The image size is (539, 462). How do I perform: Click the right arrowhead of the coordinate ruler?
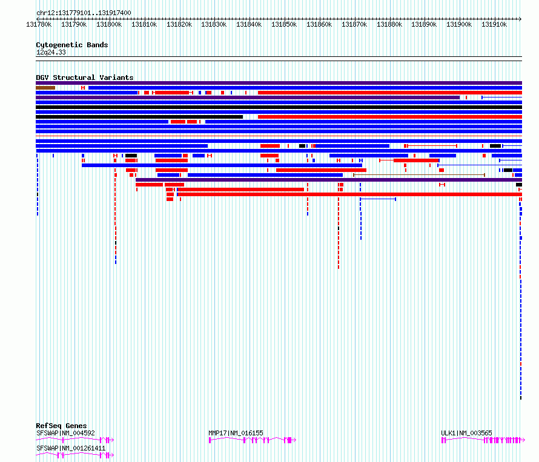[x=520, y=19]
